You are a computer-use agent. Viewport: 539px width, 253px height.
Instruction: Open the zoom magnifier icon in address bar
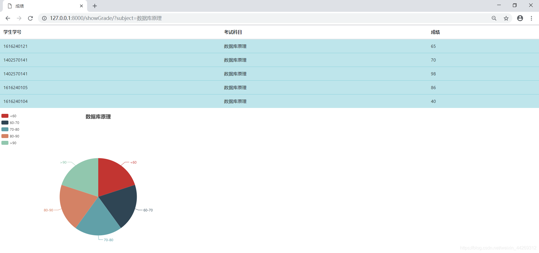click(494, 18)
